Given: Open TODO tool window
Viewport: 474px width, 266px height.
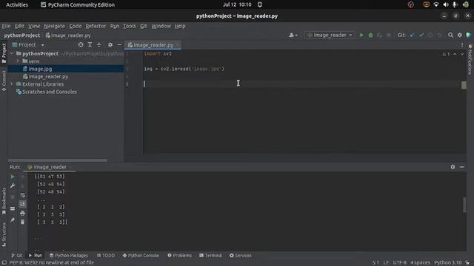Looking at the screenshot, I should tap(106, 256).
